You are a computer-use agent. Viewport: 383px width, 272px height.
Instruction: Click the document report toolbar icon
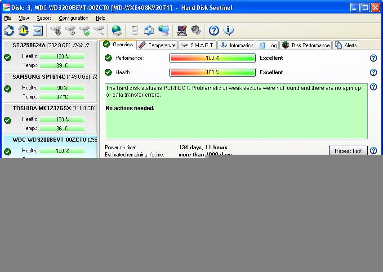(x=134, y=31)
